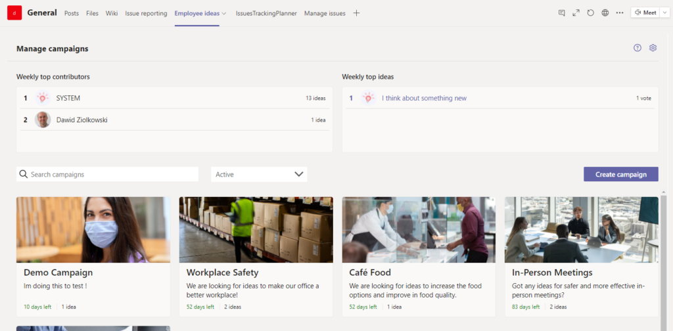Open the Active status filter dropdown
673x331 pixels.
click(x=259, y=174)
